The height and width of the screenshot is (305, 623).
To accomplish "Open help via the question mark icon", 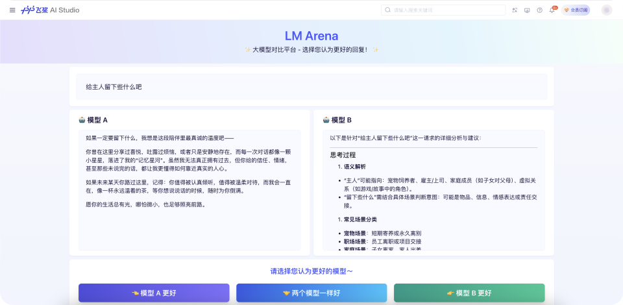I will coord(539,10).
